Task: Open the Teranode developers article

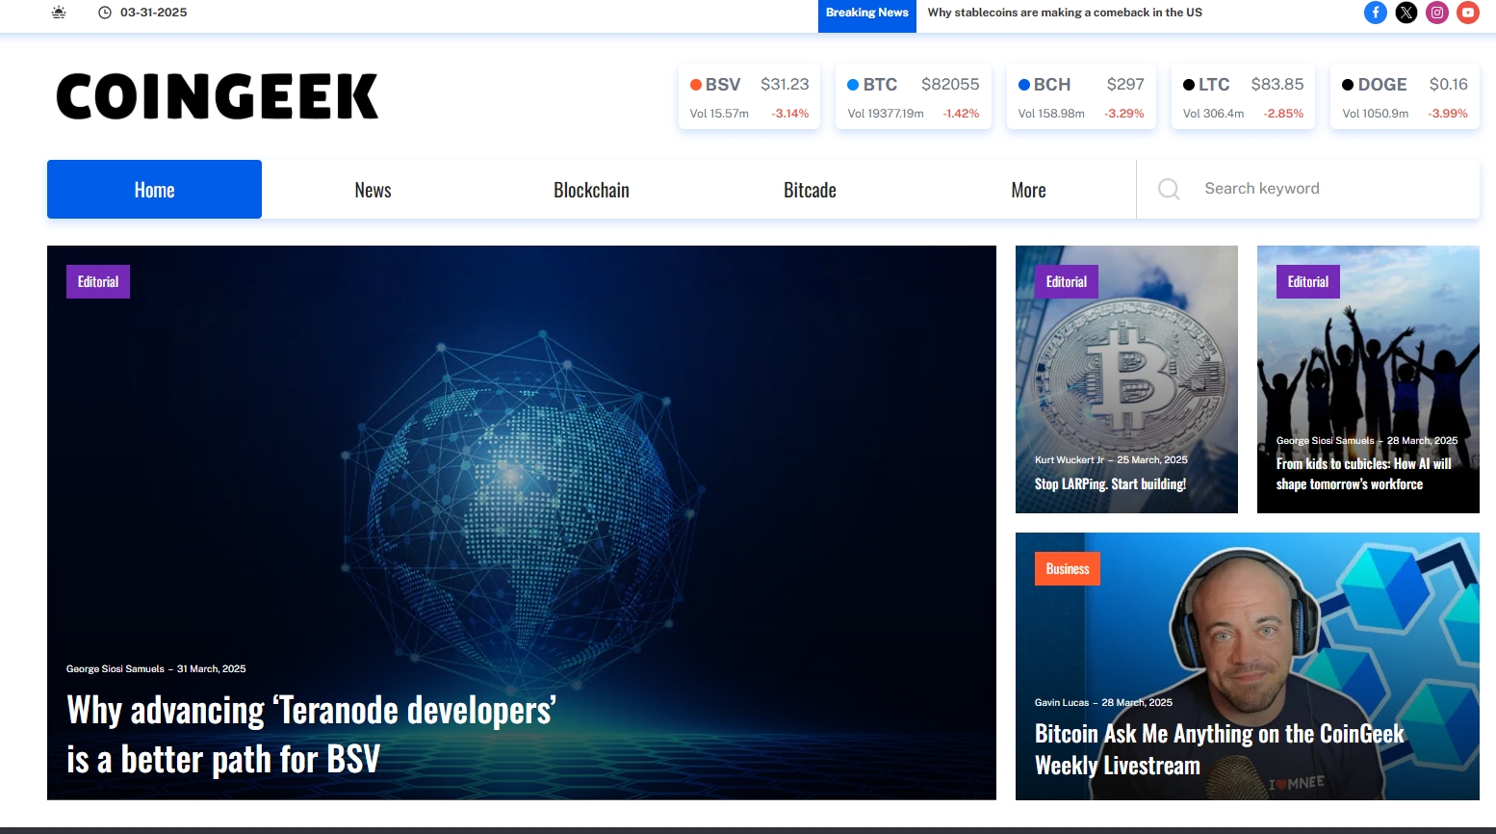Action: tap(310, 734)
